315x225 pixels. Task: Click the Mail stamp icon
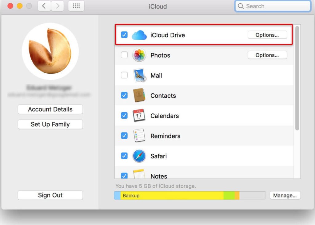pyautogui.click(x=139, y=75)
